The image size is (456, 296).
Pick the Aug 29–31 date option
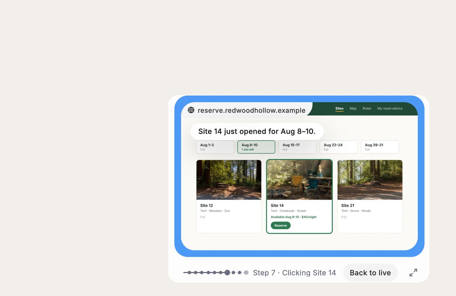click(x=380, y=147)
